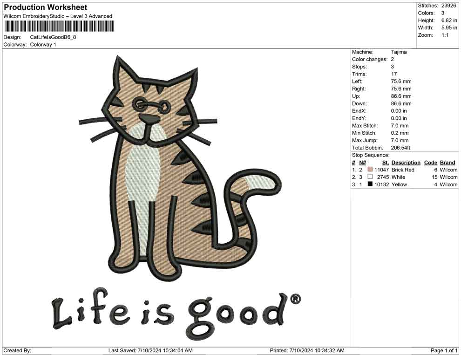
Task: Click the 'Created By:' footer label
Action: [x=17, y=350]
